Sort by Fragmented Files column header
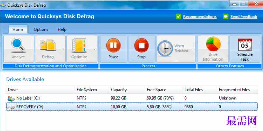The height and width of the screenshot is (131, 263). 237,90
